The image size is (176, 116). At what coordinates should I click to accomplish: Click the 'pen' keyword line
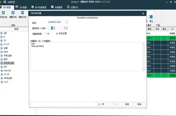point(33,44)
